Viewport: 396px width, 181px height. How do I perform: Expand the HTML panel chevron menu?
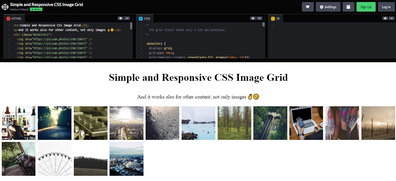(127, 18)
